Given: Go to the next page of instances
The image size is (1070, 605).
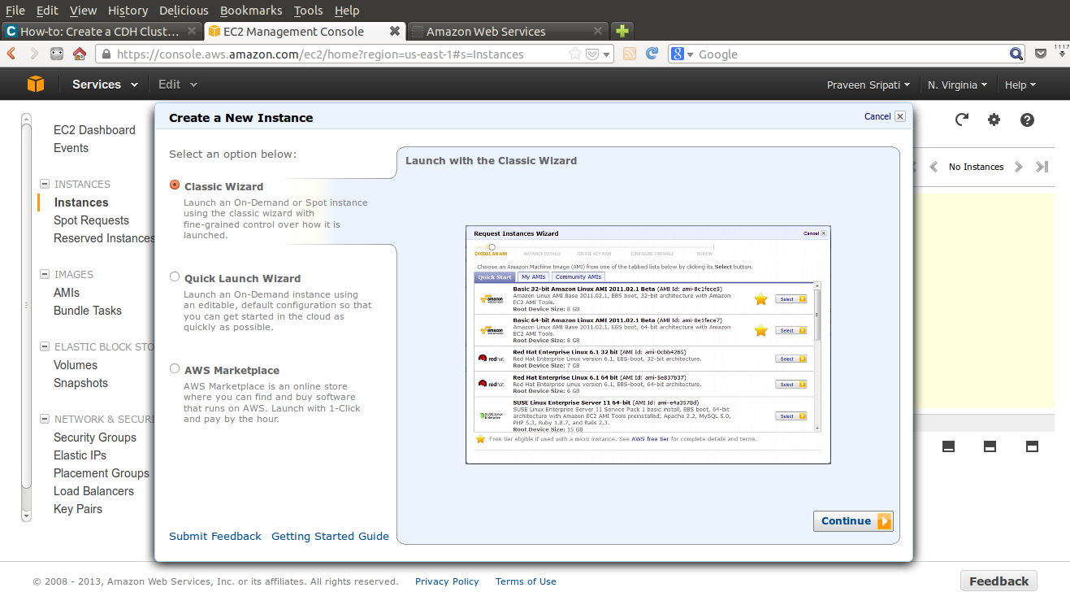Looking at the screenshot, I should (1019, 167).
